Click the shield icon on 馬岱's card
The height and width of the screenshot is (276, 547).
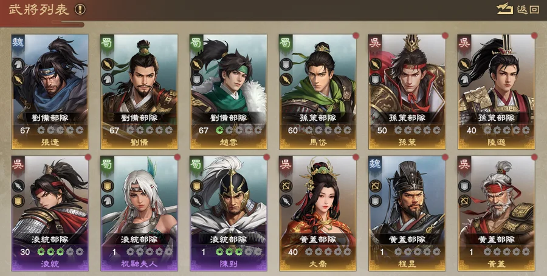click(x=286, y=64)
